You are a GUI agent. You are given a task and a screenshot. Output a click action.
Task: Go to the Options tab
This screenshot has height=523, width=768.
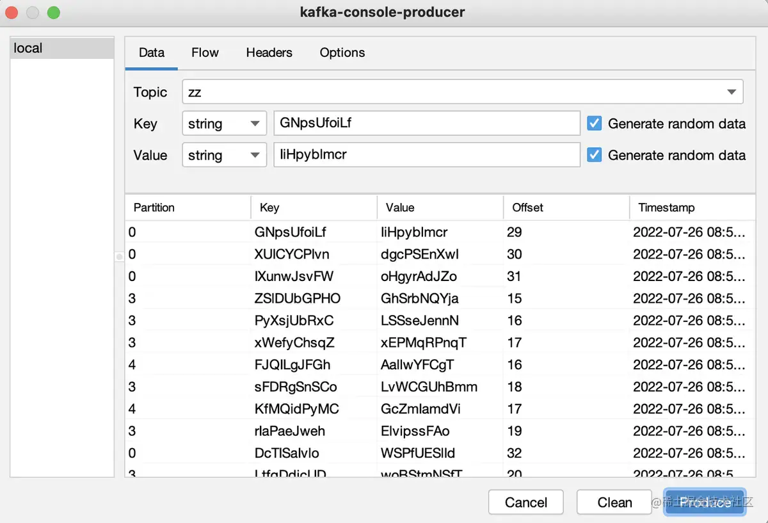(342, 52)
